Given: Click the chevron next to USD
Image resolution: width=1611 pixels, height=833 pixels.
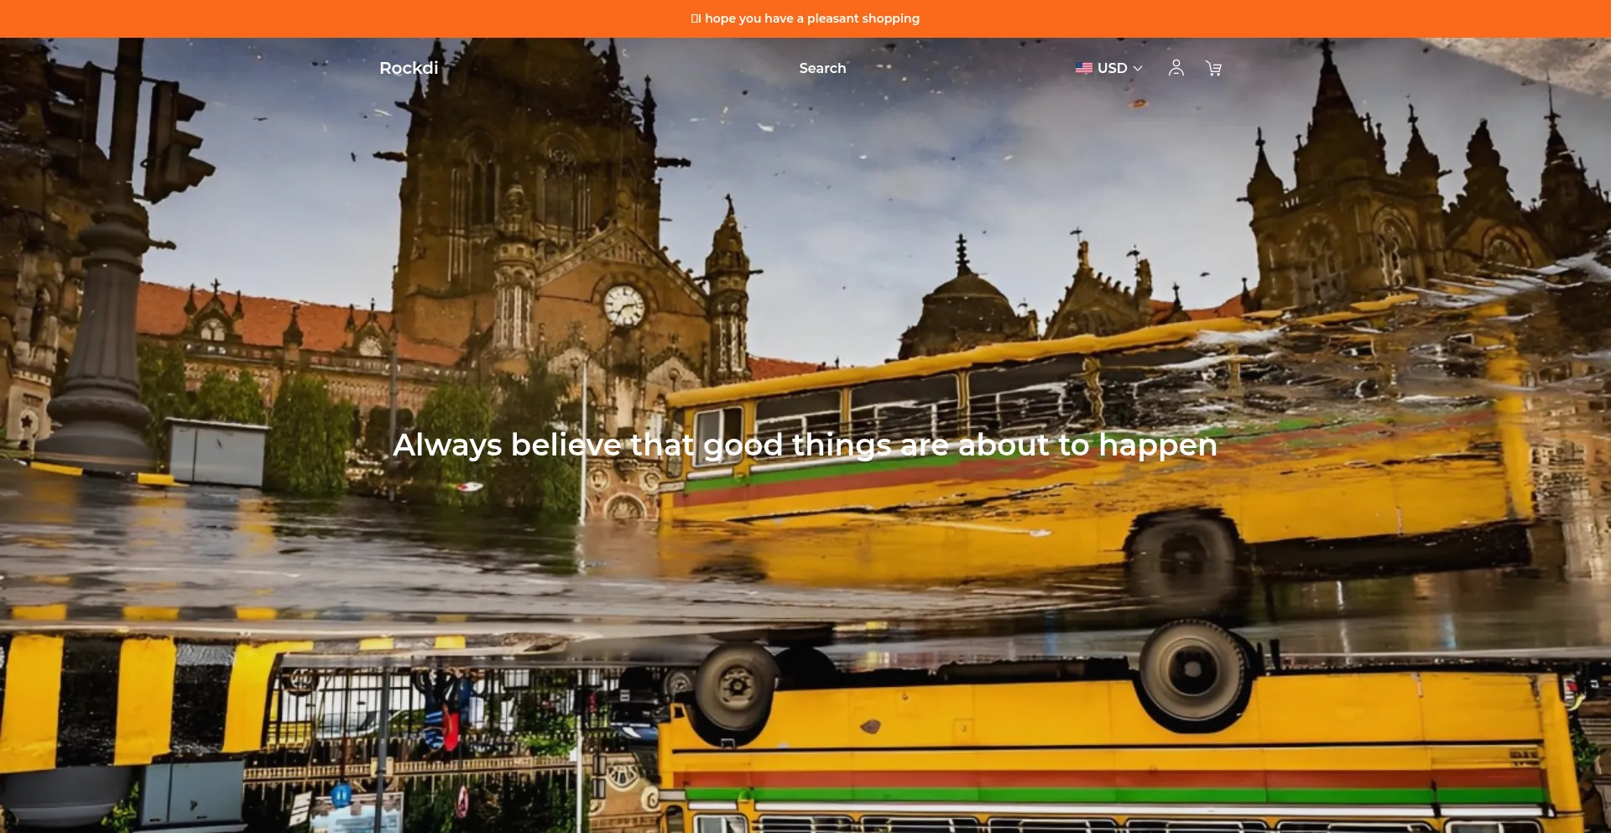Looking at the screenshot, I should click(1138, 68).
